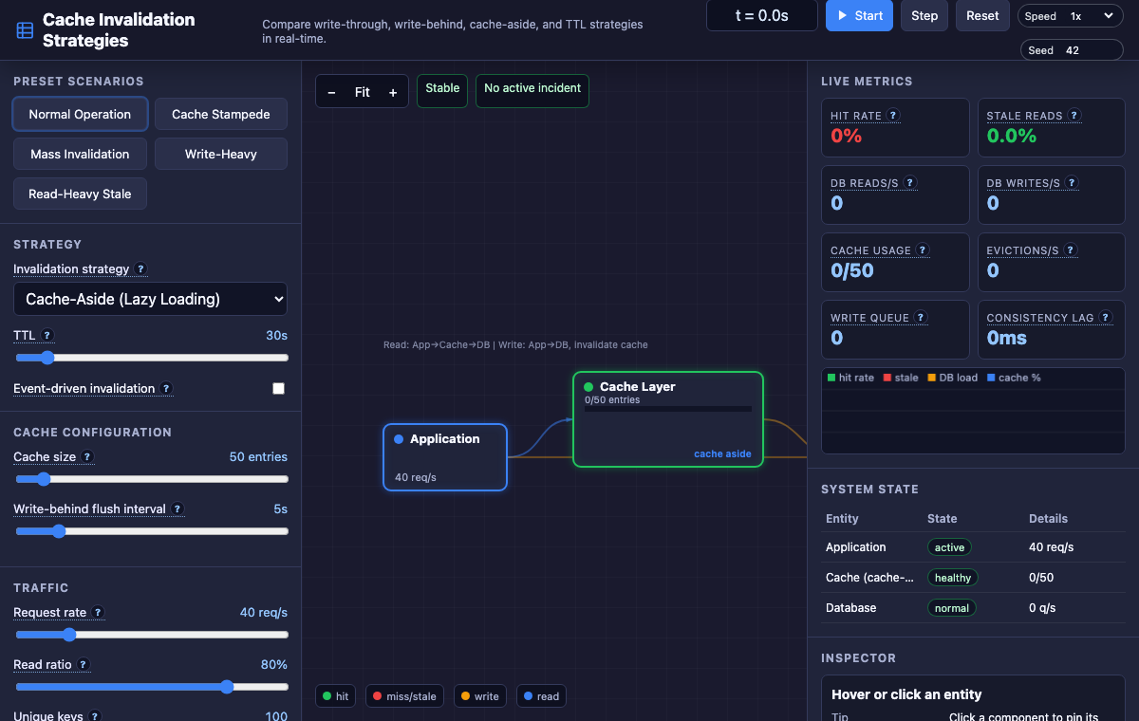This screenshot has width=1139, height=721.
Task: Click the active state badge
Action: (949, 547)
